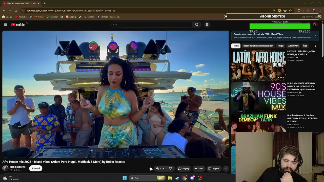Open the Chrome three-dot menu
Image resolution: width=324 pixels, height=182 pixels.
320,11
